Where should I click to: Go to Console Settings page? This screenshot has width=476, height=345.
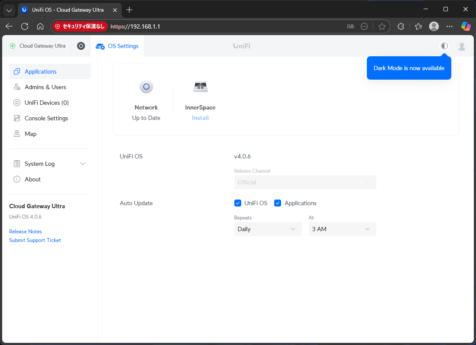pos(46,118)
